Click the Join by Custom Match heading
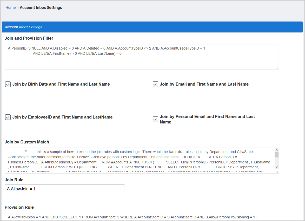Screen dimensions: 305x221 point(27,142)
